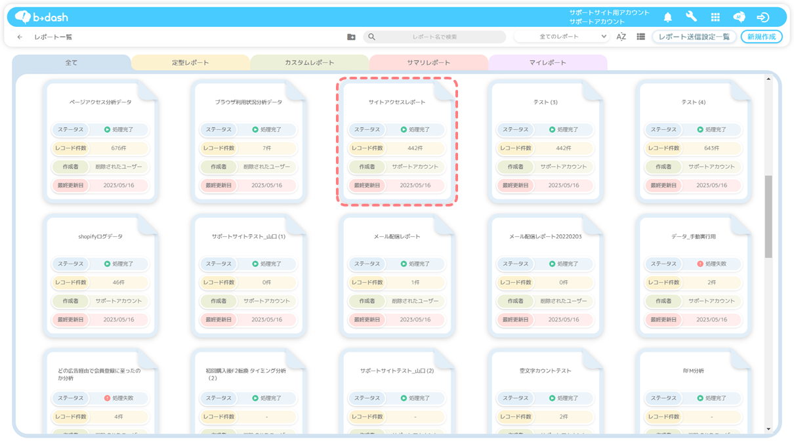Open the 全てのレポート filter dropdown
Viewport: 794px width, 446px height.
click(561, 37)
